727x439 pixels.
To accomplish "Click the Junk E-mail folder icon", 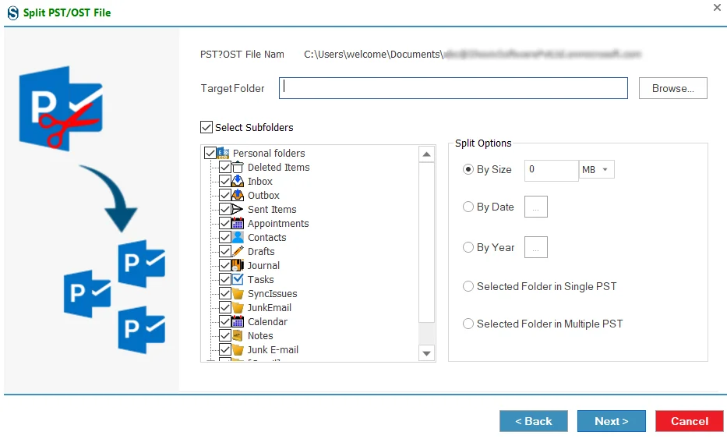I will coord(238,349).
